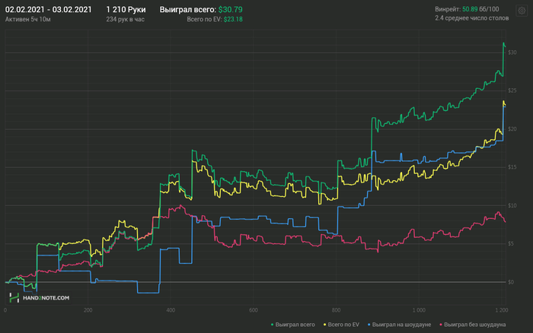Click the $0 y-axis label
This screenshot has width=533, height=333.
point(512,282)
